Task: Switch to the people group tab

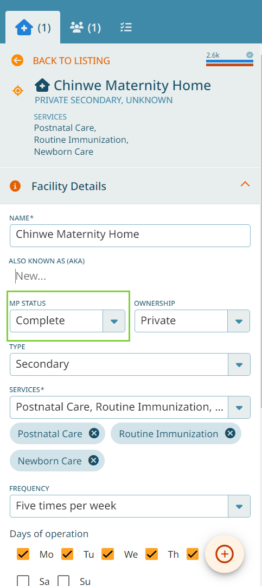Action: (85, 27)
